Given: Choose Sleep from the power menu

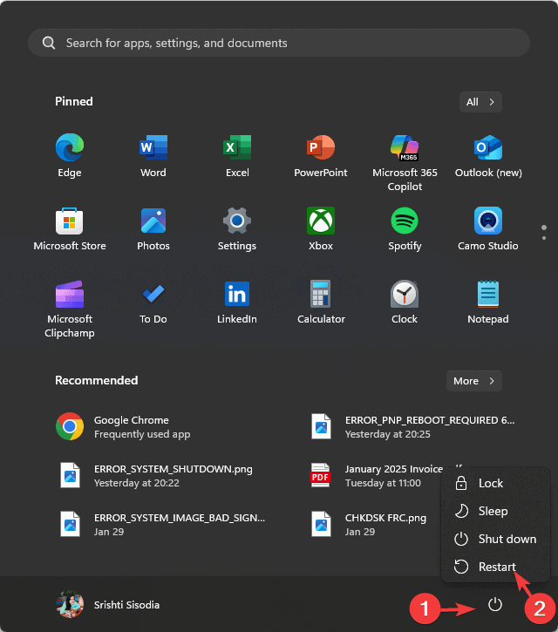Looking at the screenshot, I should (495, 511).
